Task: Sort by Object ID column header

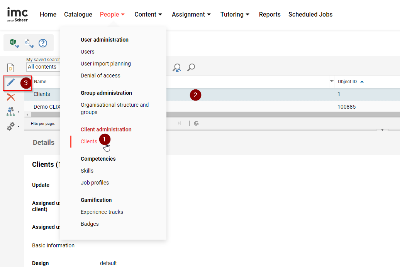Action: 347,82
